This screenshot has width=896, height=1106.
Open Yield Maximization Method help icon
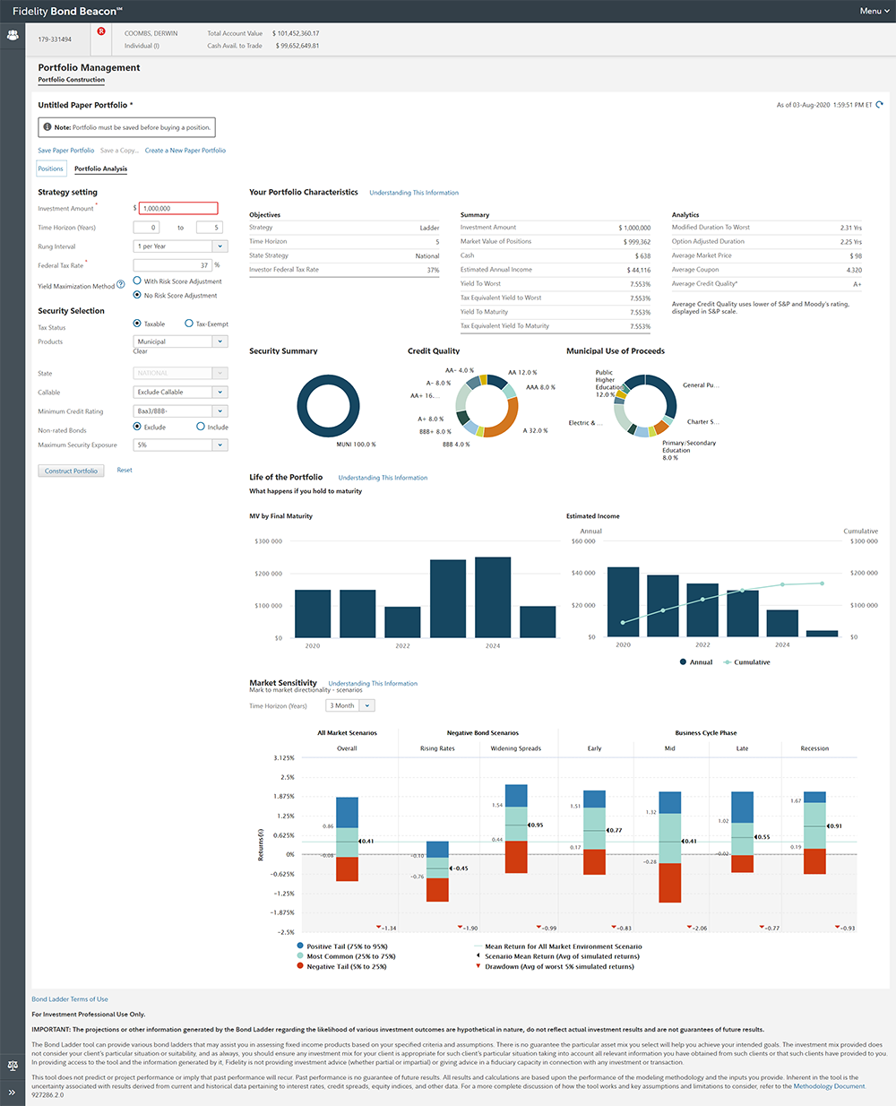tap(121, 285)
